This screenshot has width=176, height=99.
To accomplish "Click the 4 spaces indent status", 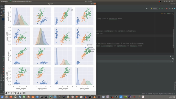I will pos(155,94).
